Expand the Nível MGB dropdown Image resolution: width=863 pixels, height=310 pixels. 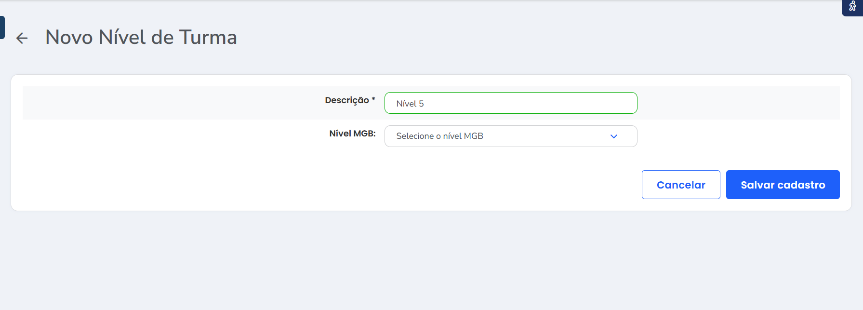pyautogui.click(x=510, y=136)
